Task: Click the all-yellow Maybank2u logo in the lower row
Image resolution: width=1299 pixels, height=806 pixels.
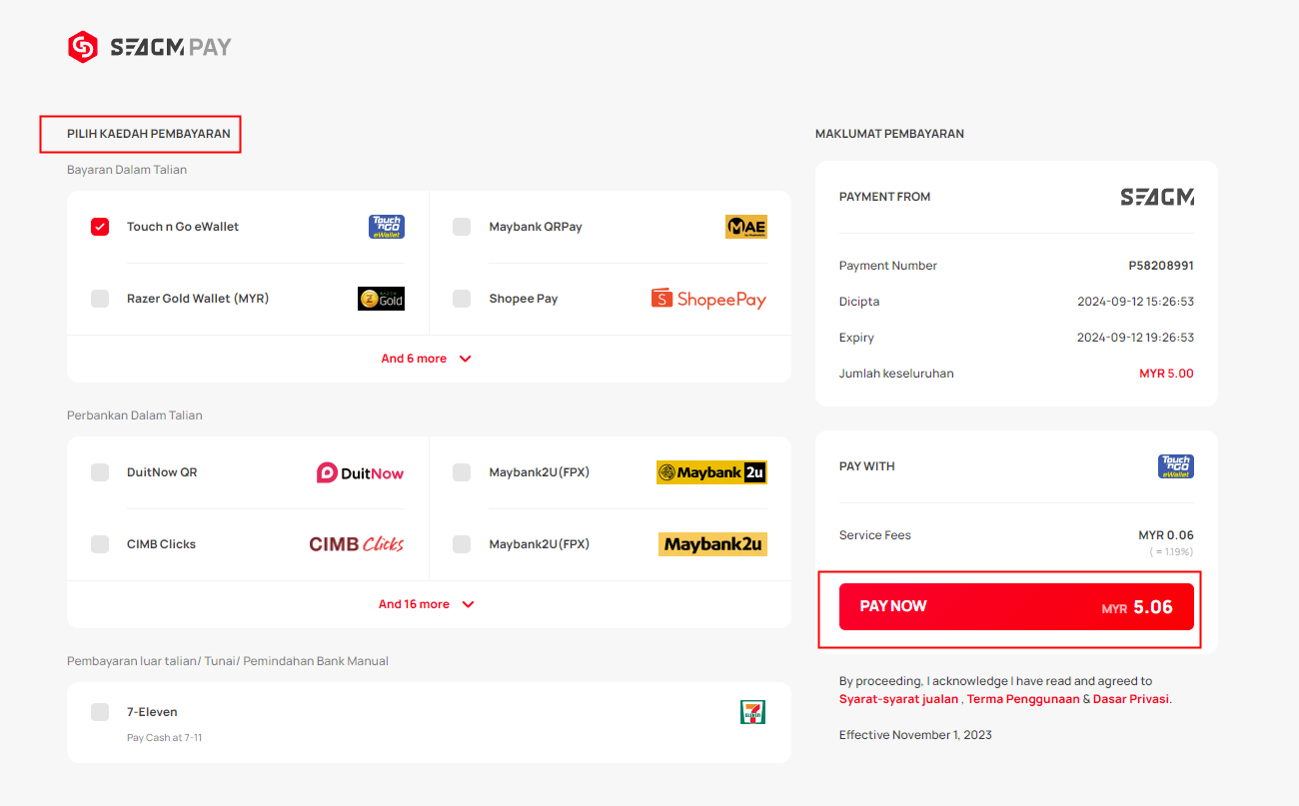Action: tap(712, 544)
